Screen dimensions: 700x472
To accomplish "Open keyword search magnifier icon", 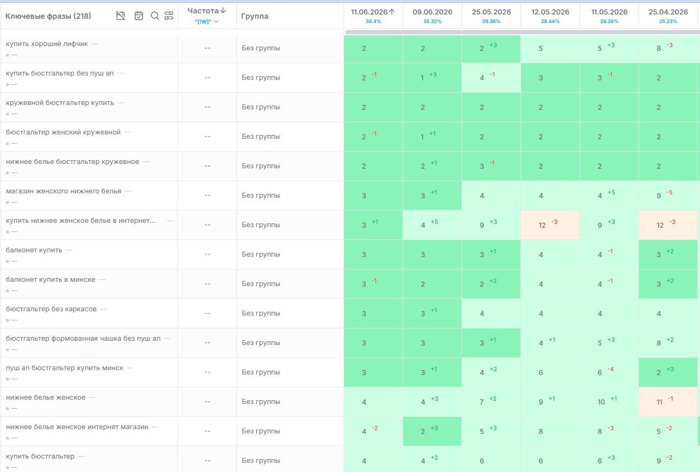I will (x=155, y=16).
